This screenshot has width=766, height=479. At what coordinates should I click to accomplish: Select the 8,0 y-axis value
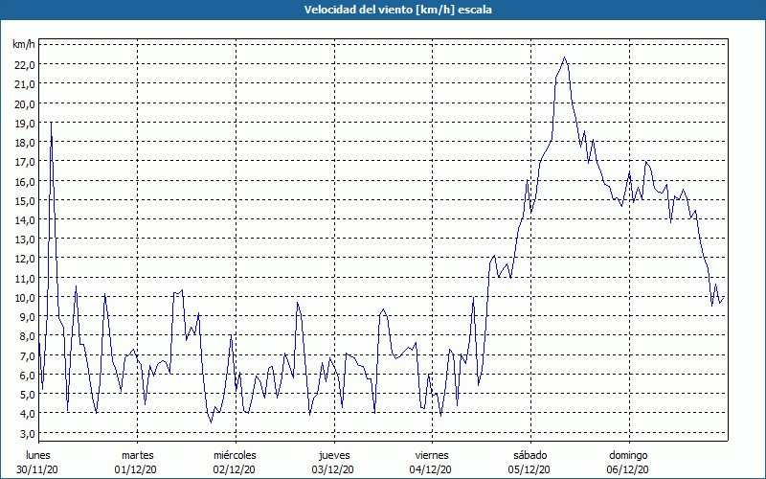tap(29, 336)
